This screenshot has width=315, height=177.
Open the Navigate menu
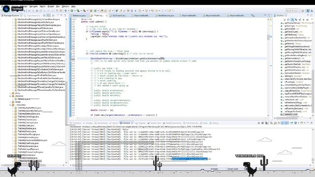(x=33, y=6)
